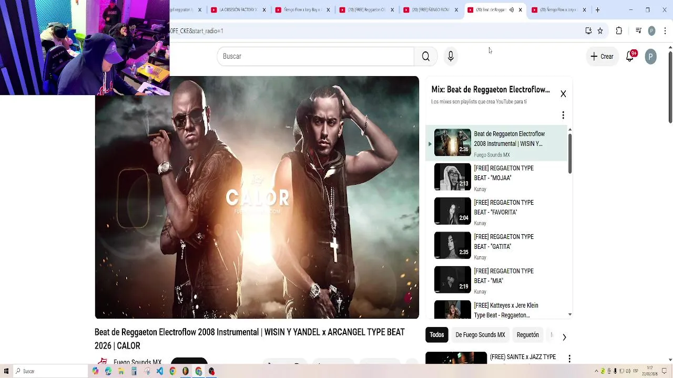Click the Fuego Sounds MX channel avatar
Screen dimensions: 673x378
(x=103, y=362)
